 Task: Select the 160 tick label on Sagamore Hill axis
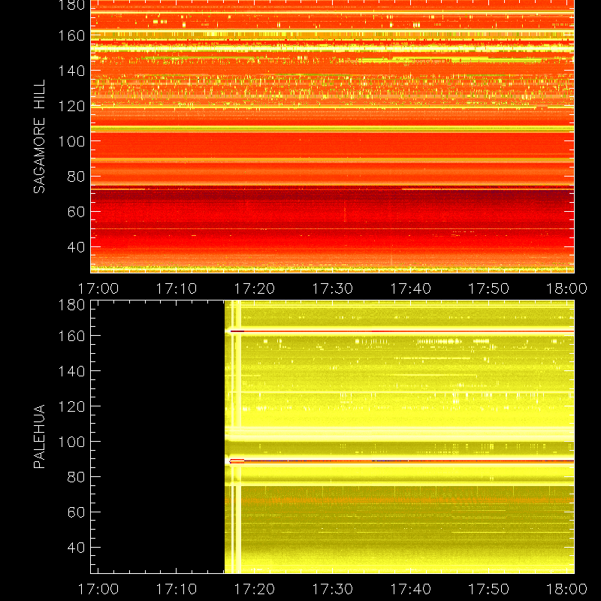tap(71, 35)
